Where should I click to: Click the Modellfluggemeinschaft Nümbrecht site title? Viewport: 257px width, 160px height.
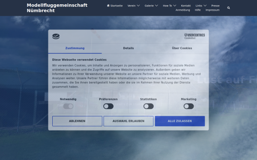pos(57,8)
